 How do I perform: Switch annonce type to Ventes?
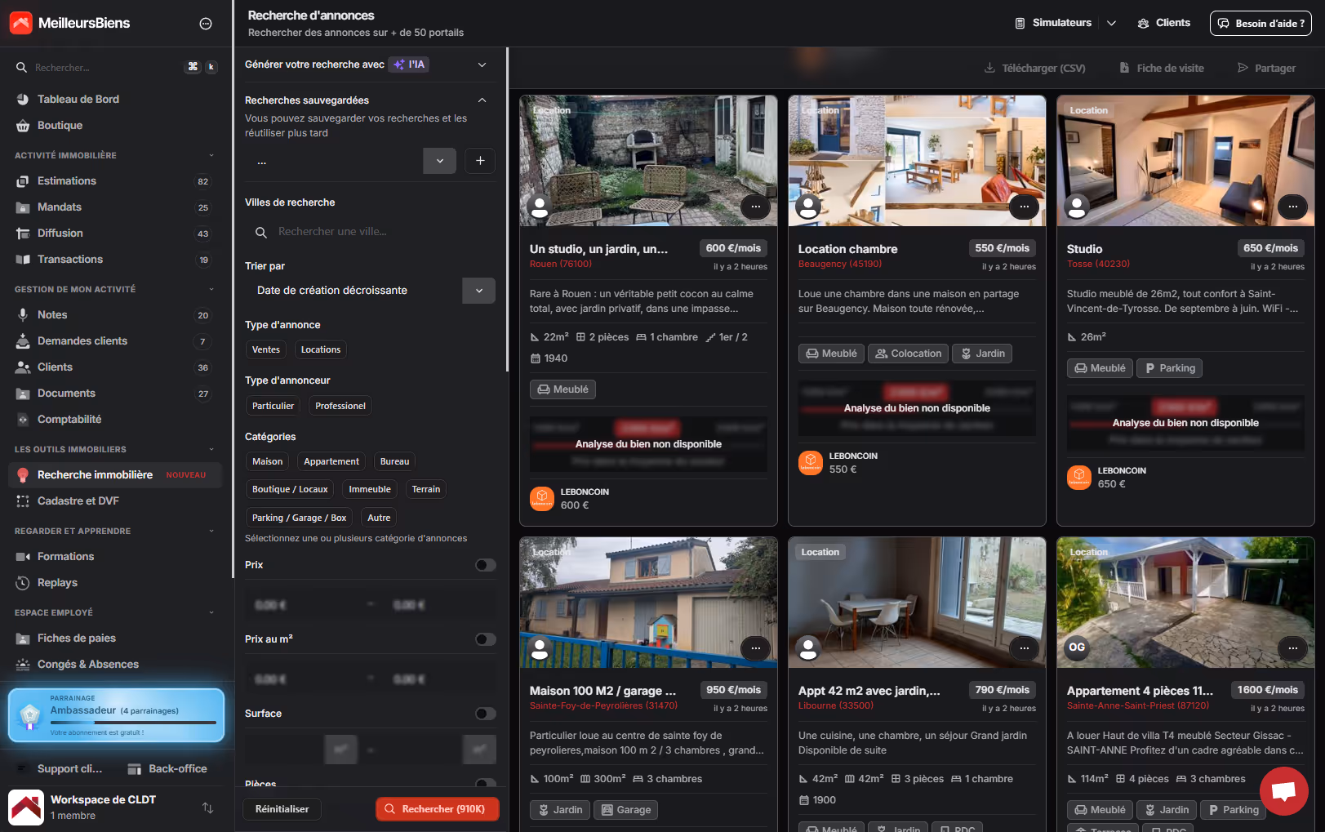click(x=265, y=349)
